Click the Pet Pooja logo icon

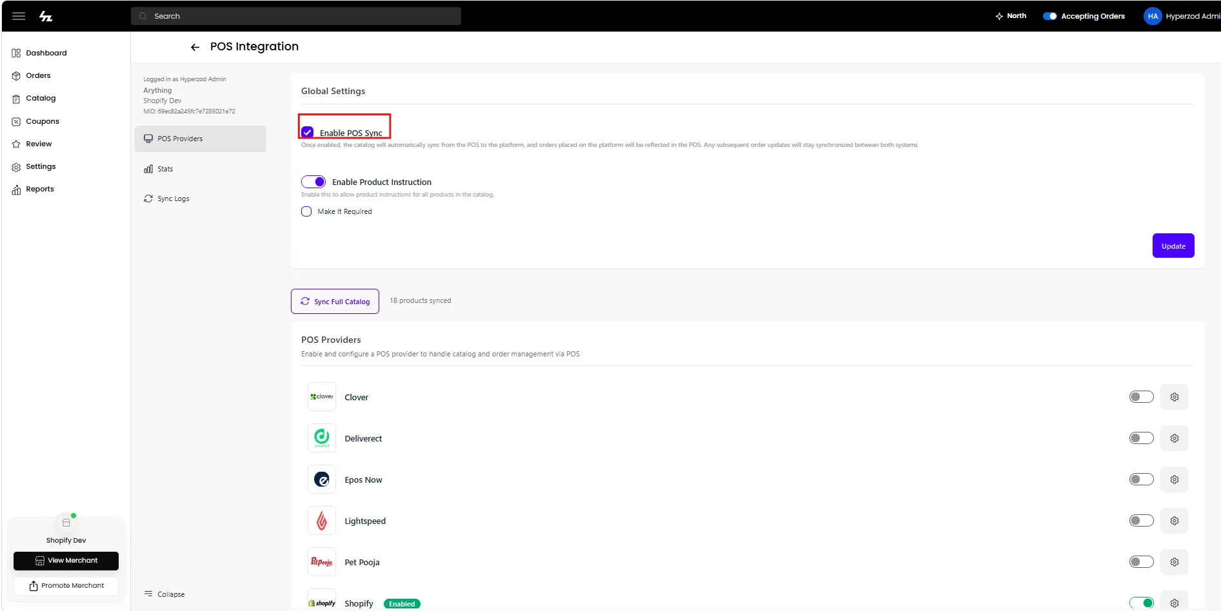pos(322,562)
